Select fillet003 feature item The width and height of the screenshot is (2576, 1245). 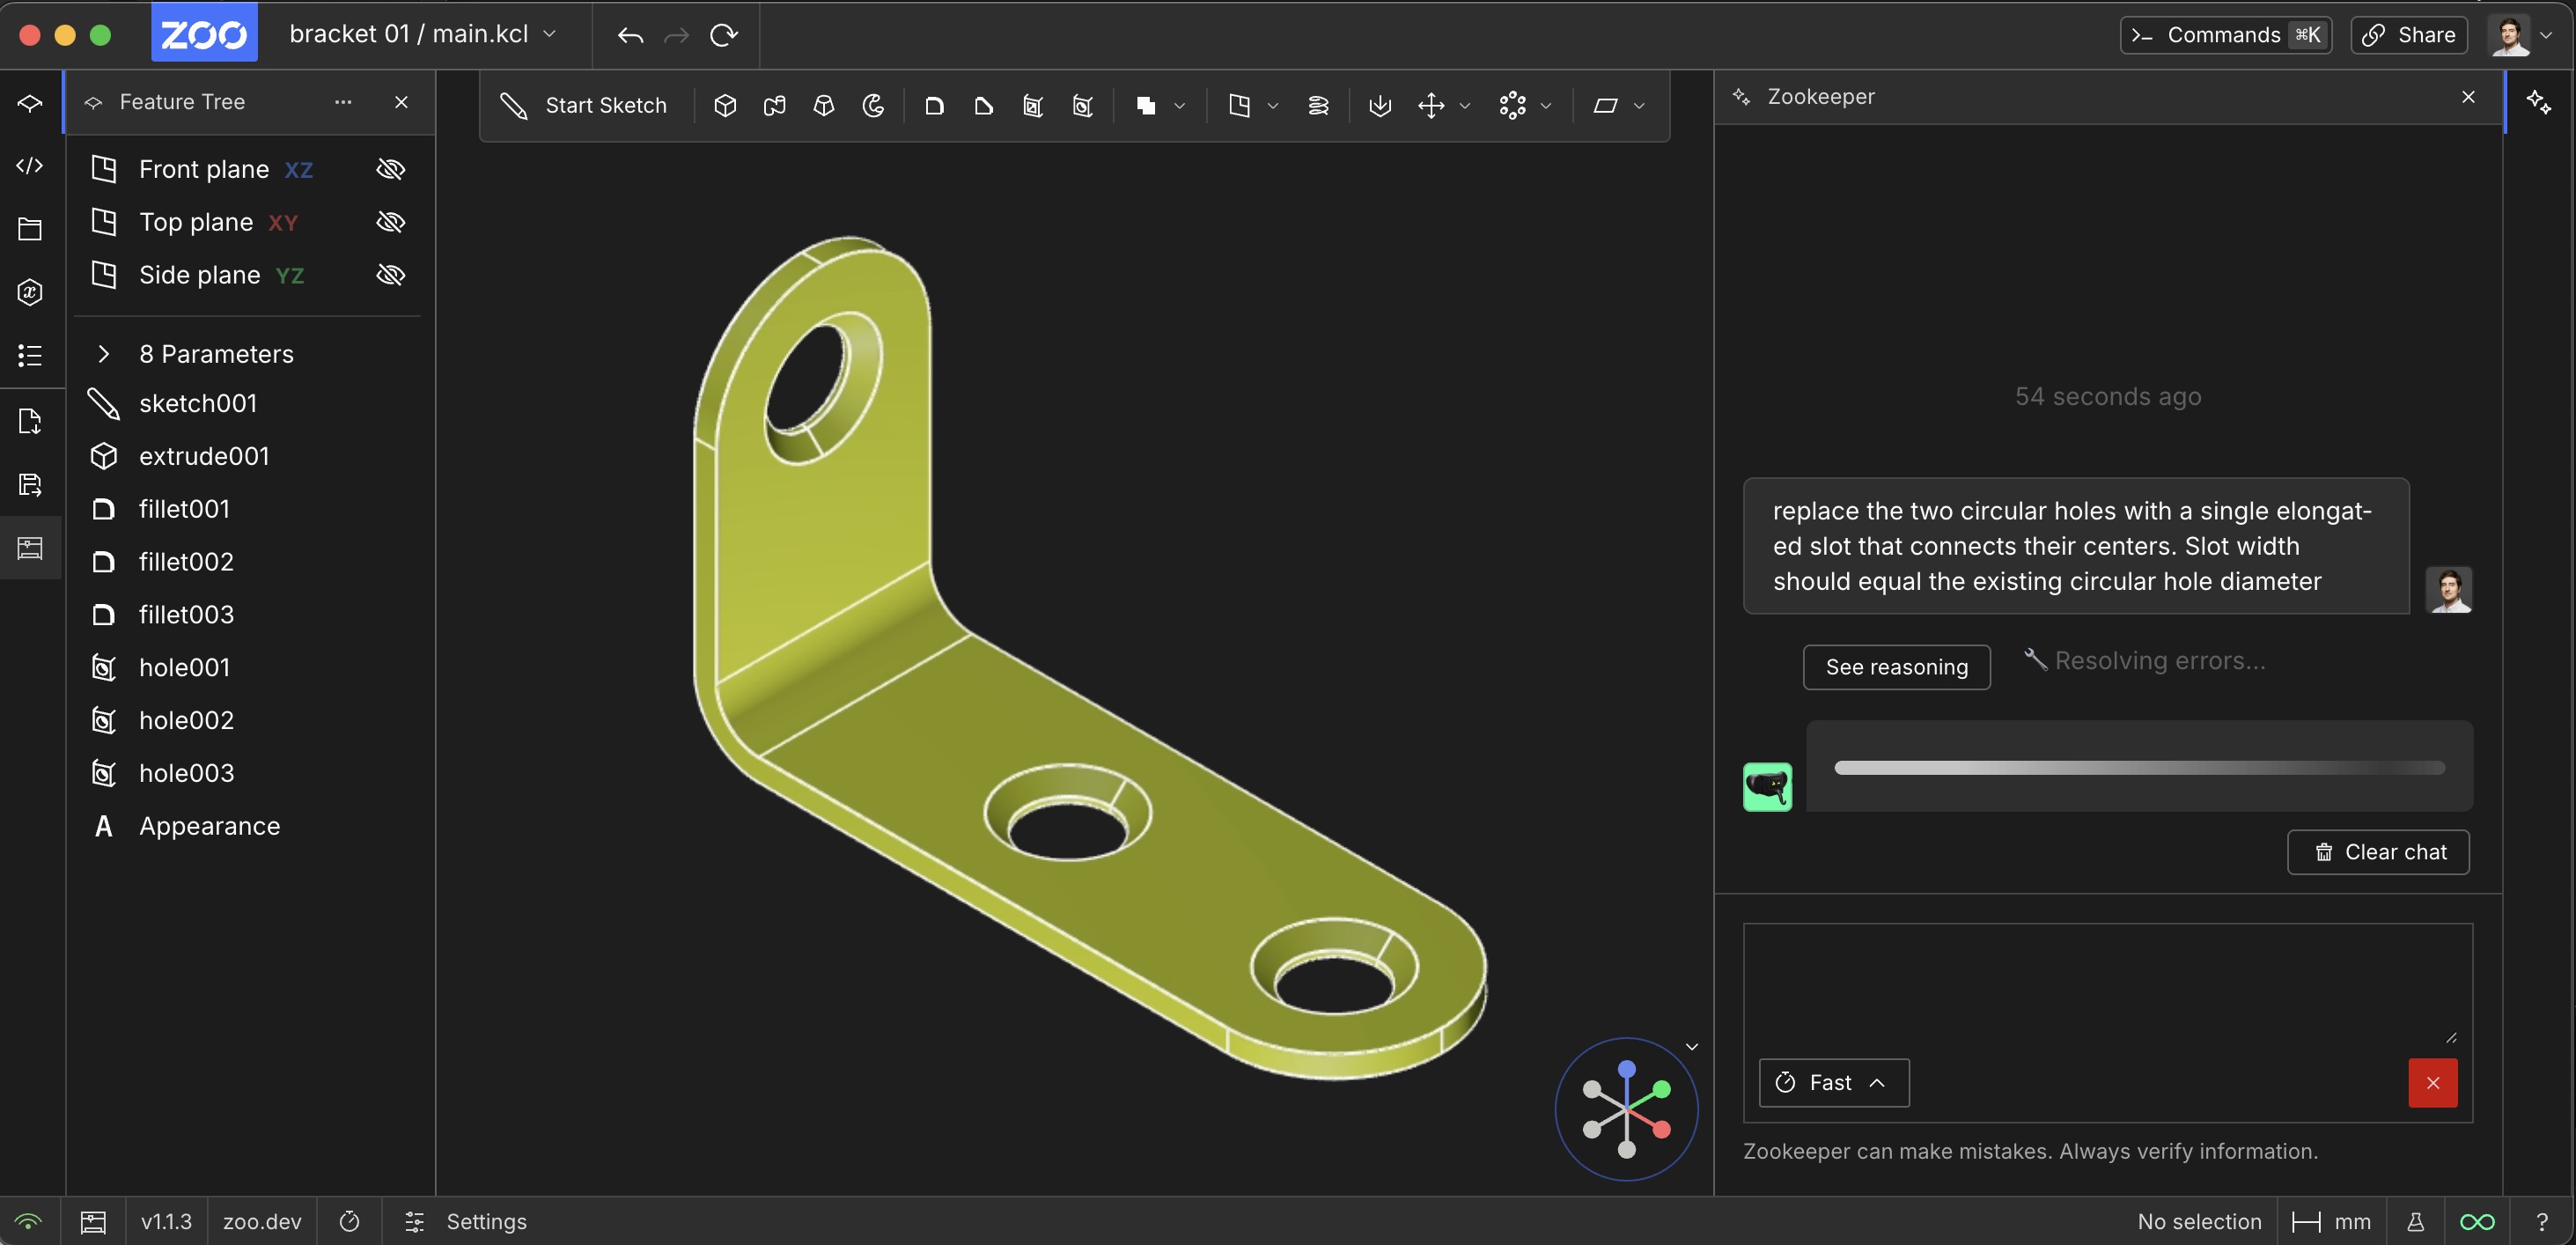[186, 614]
